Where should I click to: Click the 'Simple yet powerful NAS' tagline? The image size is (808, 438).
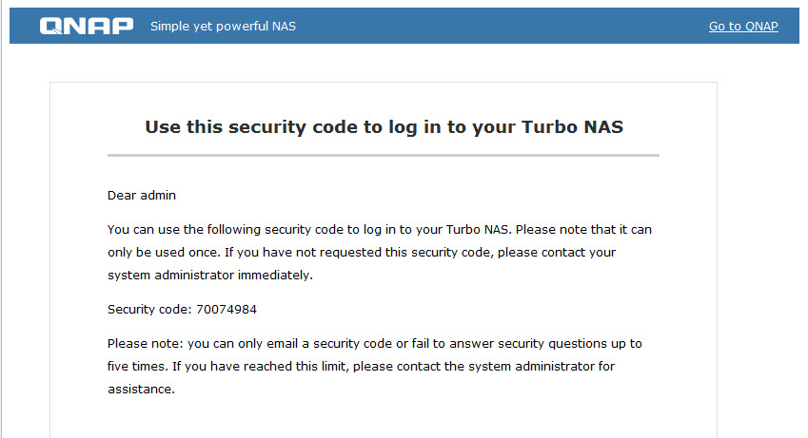point(223,27)
